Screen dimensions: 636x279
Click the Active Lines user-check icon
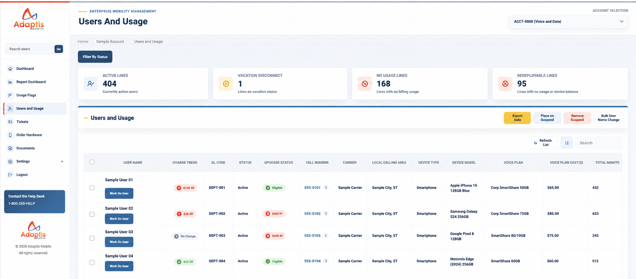pyautogui.click(x=91, y=84)
